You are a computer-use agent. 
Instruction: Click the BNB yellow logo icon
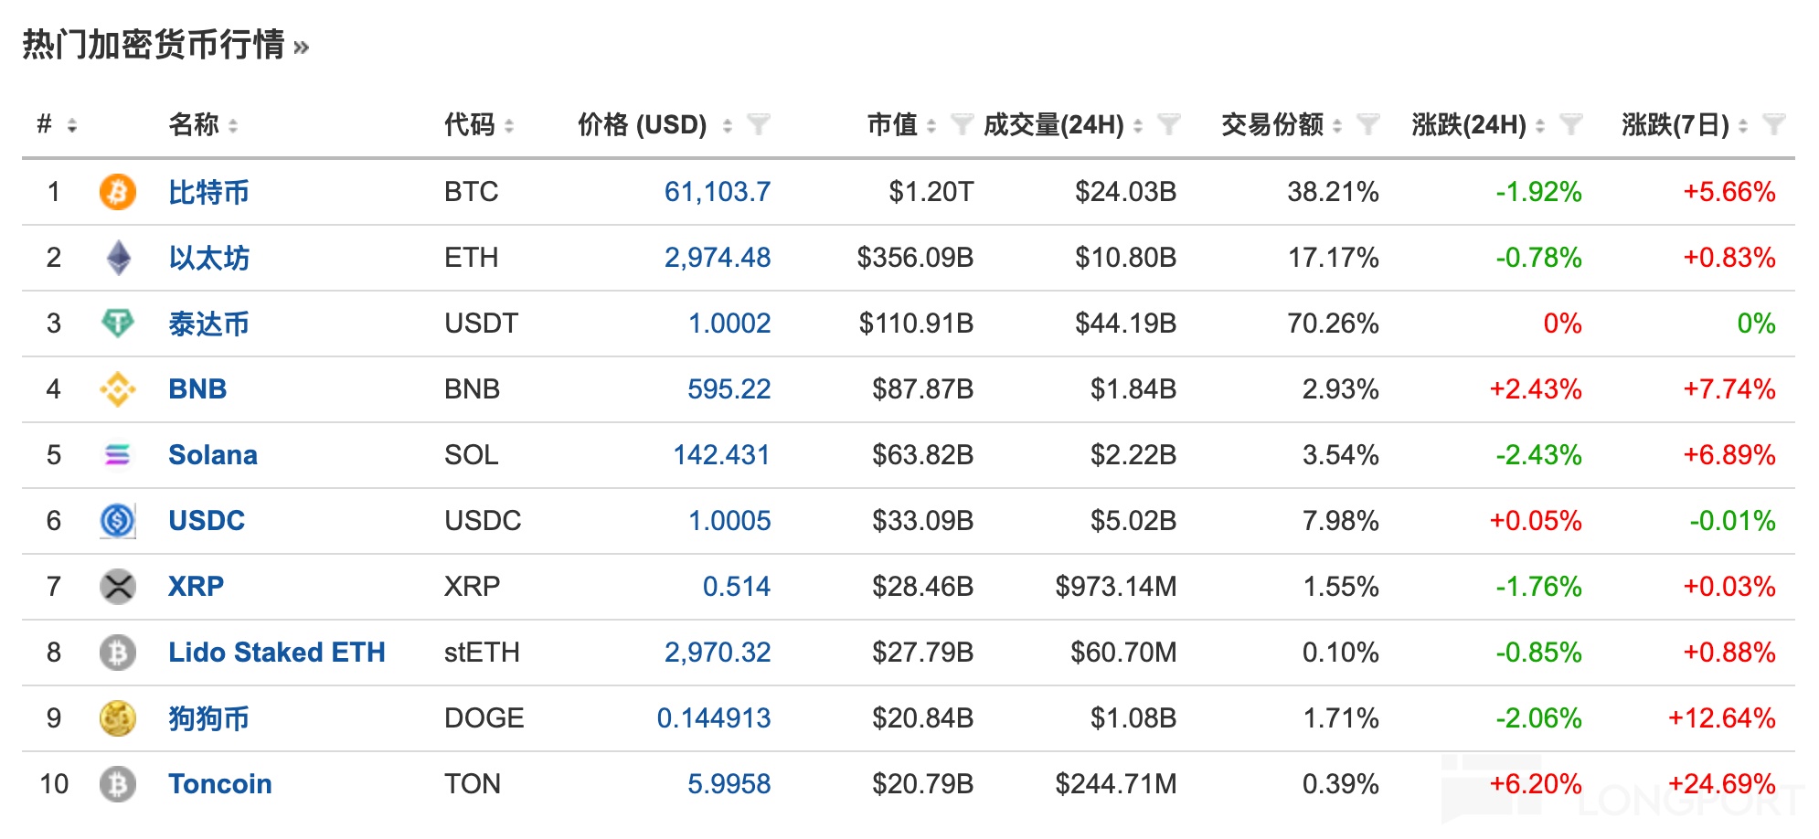click(x=117, y=389)
